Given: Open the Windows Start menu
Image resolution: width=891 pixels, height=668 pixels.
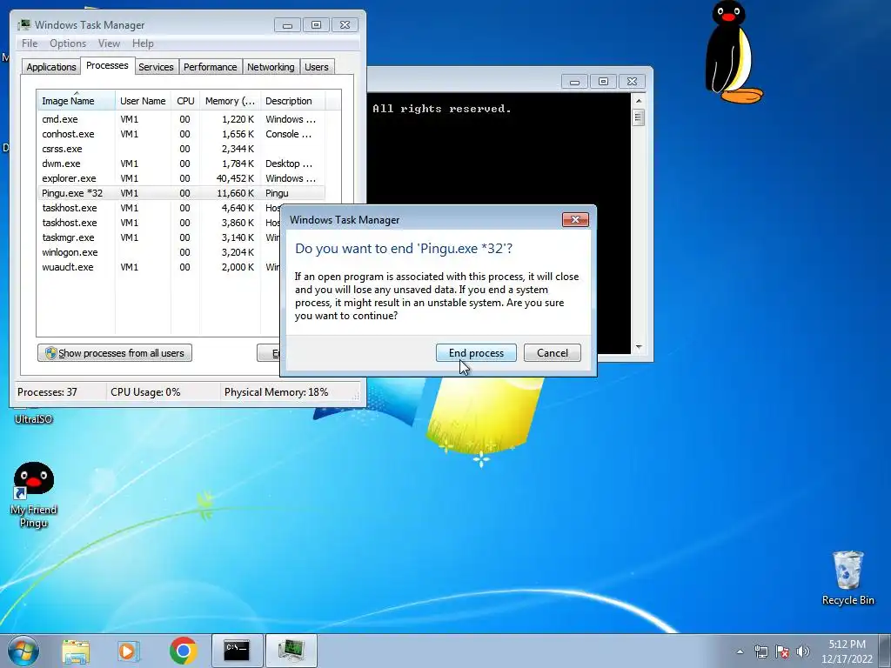Looking at the screenshot, I should 23,651.
